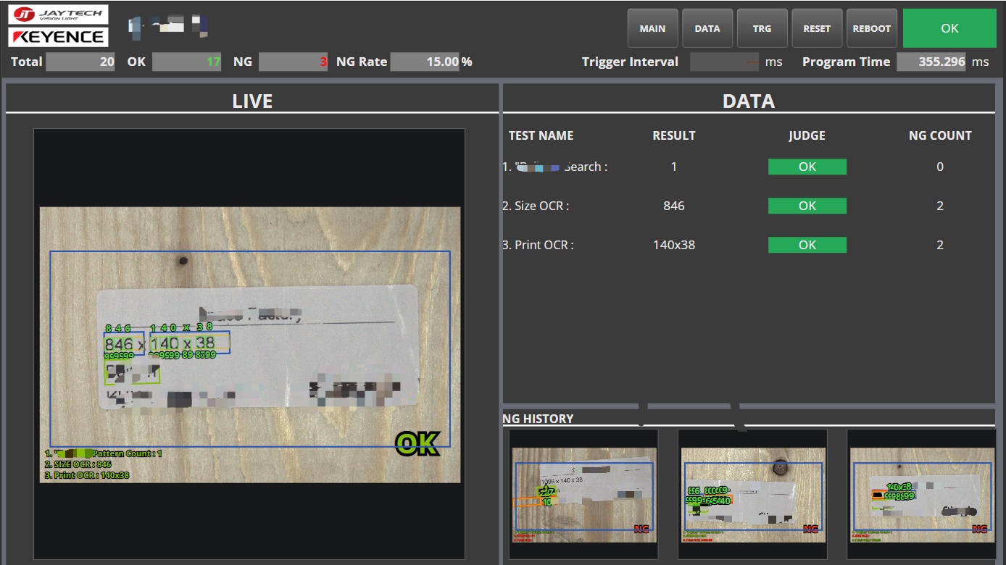The height and width of the screenshot is (565, 1006).
Task: Click the REBOOT button
Action: [x=871, y=28]
